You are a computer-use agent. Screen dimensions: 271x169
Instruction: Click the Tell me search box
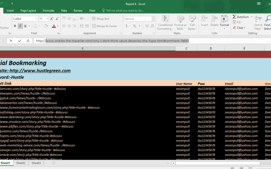(123, 10)
